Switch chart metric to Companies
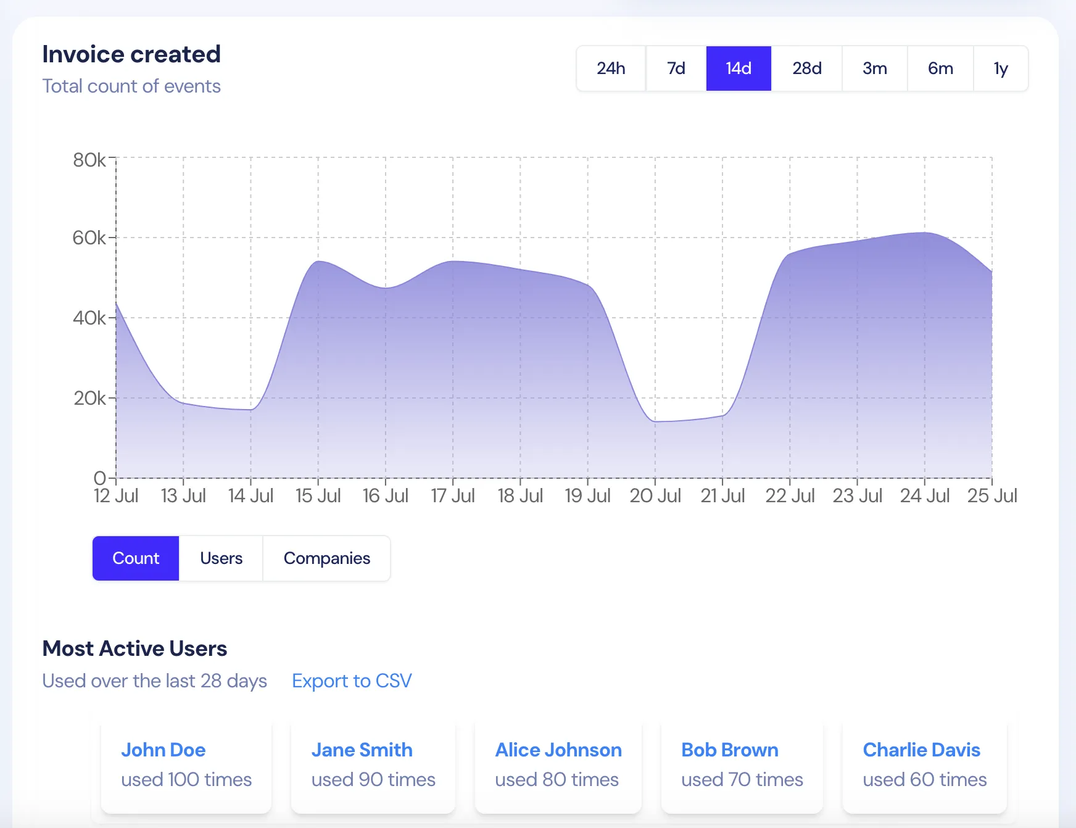This screenshot has height=828, width=1076. 326,558
